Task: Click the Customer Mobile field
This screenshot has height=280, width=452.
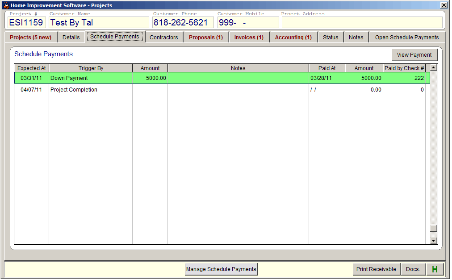Action: (x=248, y=22)
